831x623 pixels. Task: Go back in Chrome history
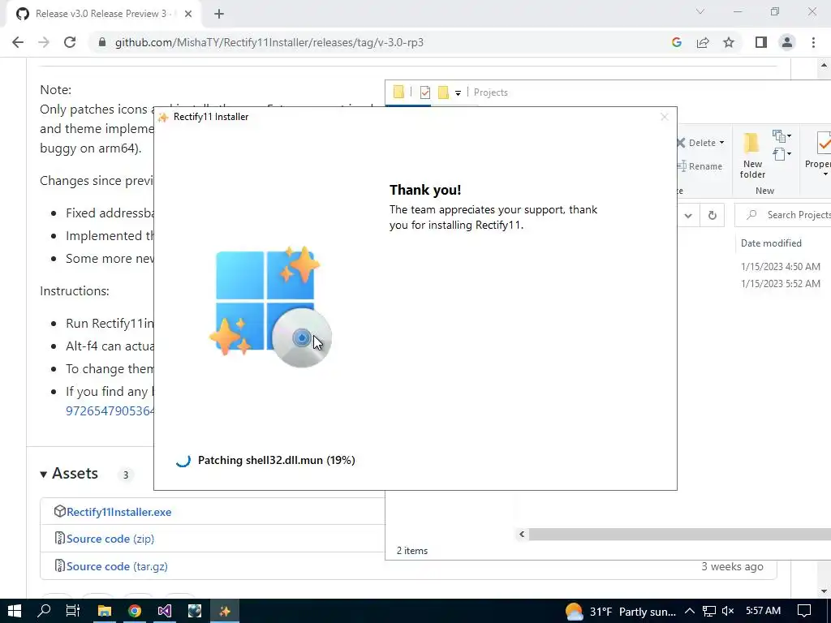click(18, 42)
